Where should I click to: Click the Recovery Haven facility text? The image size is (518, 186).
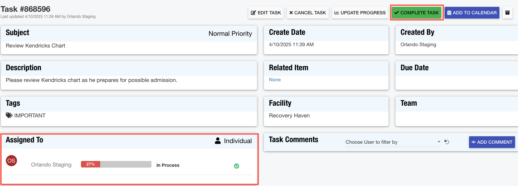(x=289, y=115)
